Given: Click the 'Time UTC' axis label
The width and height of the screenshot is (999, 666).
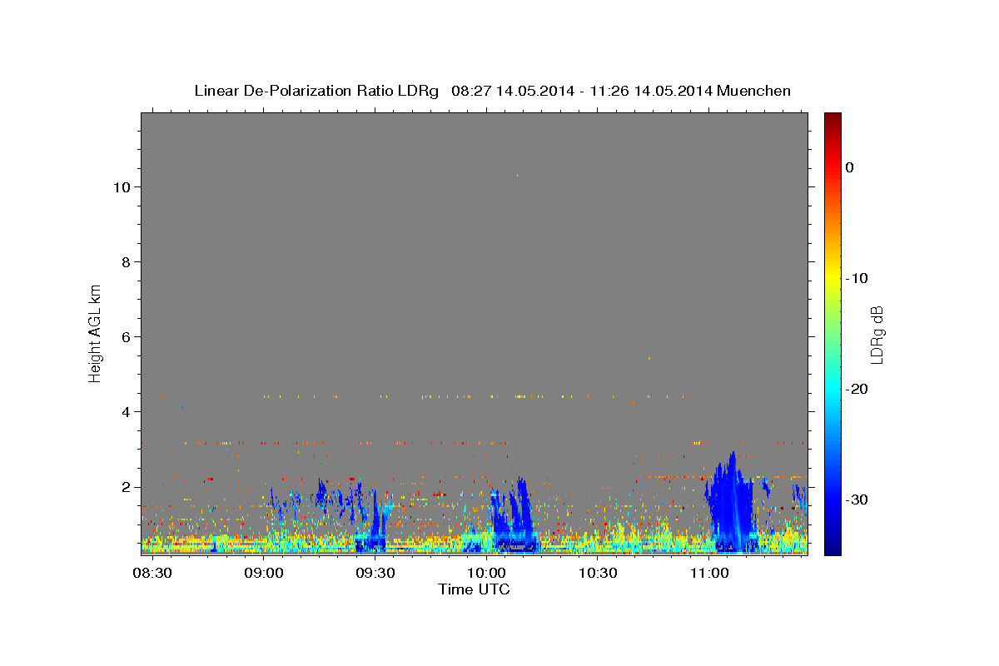Looking at the screenshot, I should coord(474,589).
